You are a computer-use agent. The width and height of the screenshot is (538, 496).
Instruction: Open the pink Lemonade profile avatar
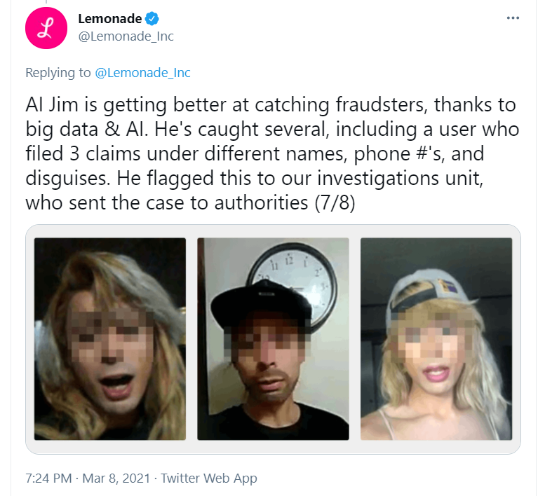point(46,28)
